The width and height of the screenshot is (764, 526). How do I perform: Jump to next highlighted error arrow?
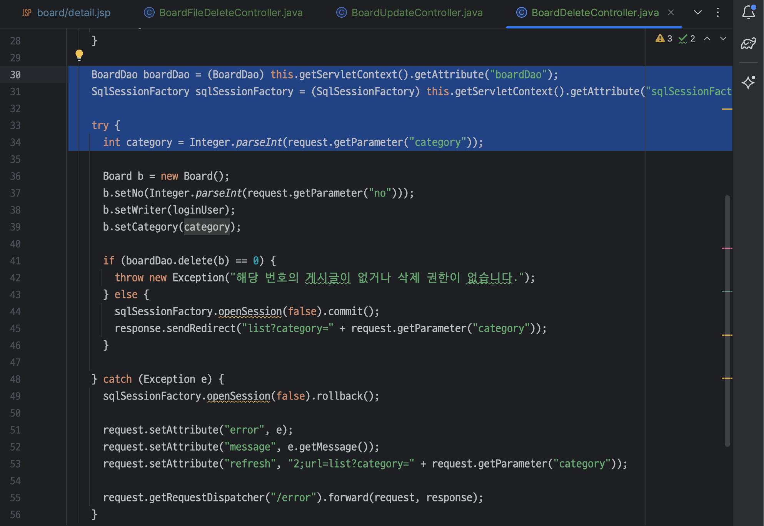(x=723, y=38)
